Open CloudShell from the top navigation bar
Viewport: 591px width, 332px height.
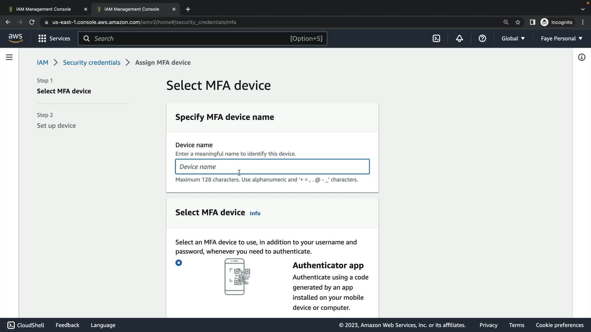[x=436, y=38]
